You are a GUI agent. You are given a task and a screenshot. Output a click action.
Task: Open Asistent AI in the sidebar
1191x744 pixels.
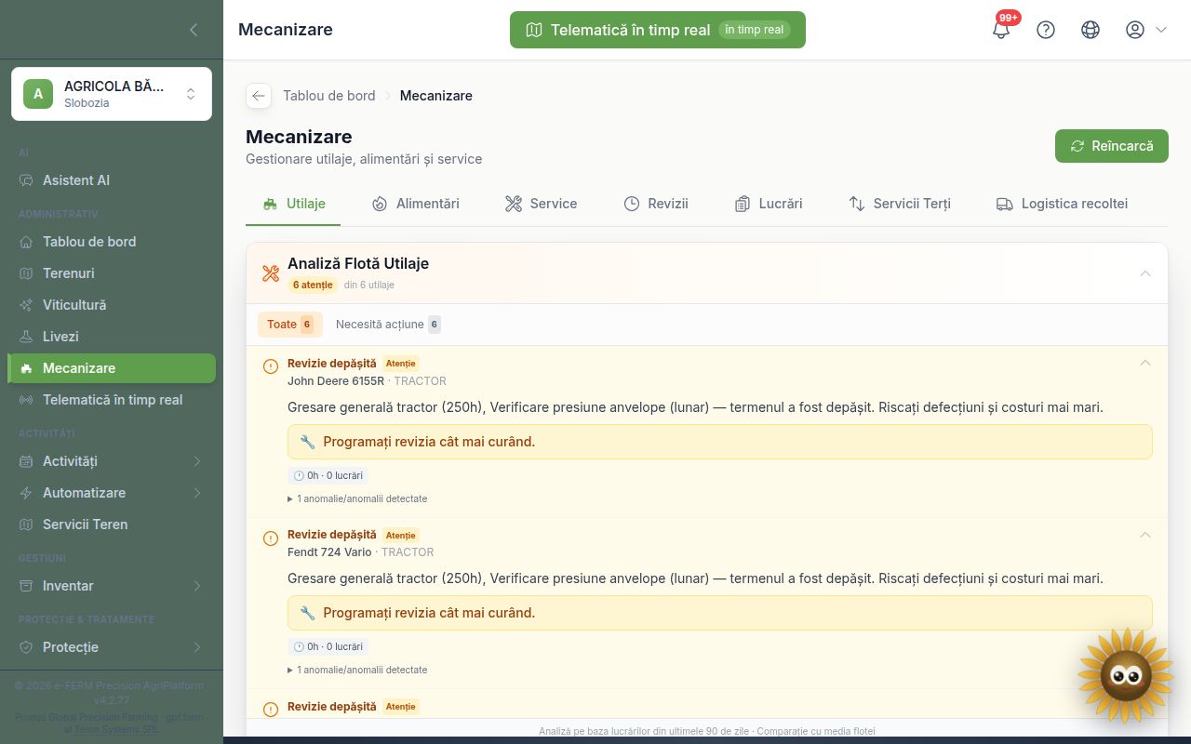pos(112,180)
